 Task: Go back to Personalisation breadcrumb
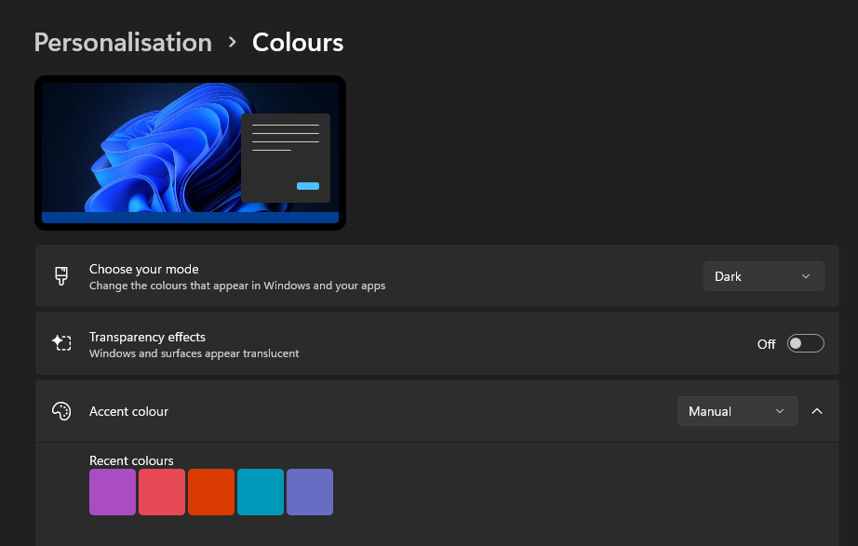click(123, 43)
